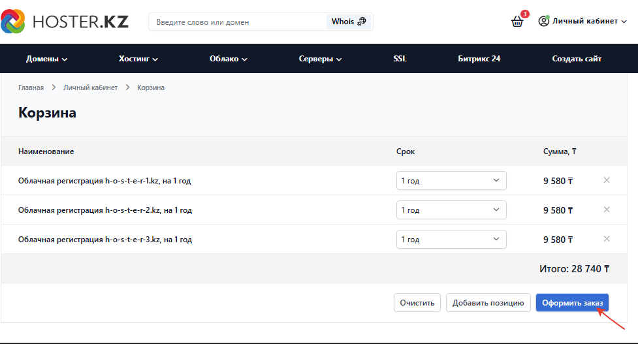Remove h-o-s-t-e-r-2.kz from the cart
638x346 pixels.
[x=606, y=210]
